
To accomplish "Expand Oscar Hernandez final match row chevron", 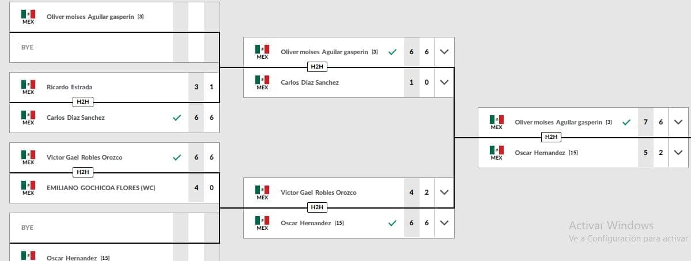I will pos(678,153).
